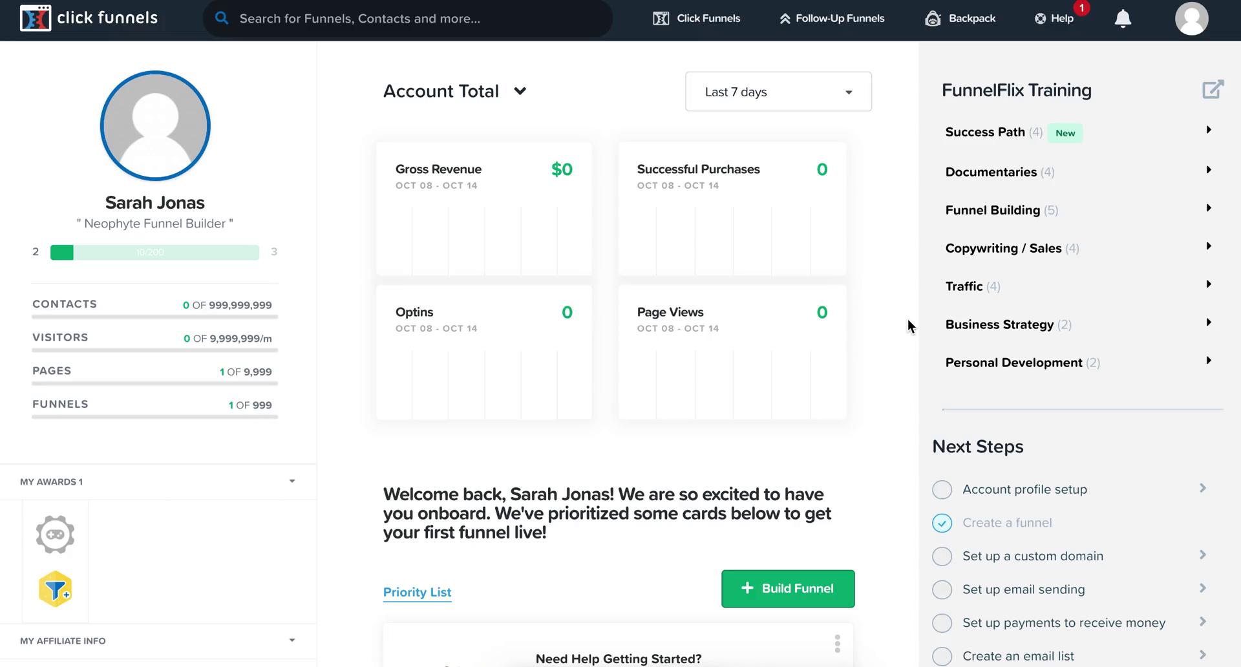
Task: Click the Contacts usage bar
Action: pyautogui.click(x=155, y=317)
